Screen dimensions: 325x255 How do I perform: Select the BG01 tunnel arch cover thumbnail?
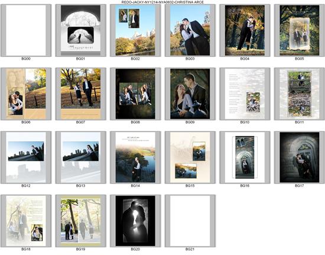pyautogui.click(x=80, y=31)
